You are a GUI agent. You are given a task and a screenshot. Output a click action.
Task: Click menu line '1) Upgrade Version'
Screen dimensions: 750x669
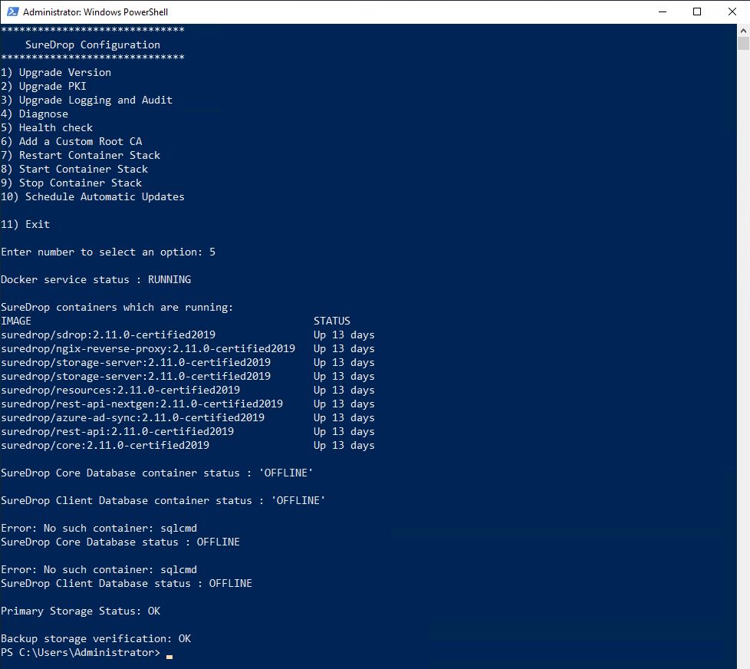click(x=56, y=73)
